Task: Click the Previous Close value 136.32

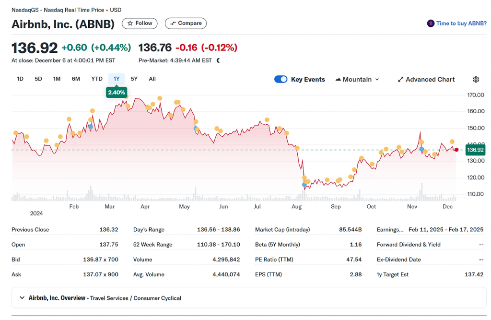Action: [x=109, y=230]
